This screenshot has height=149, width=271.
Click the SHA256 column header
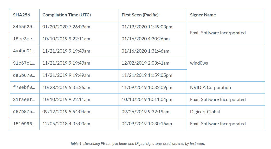[21, 15]
